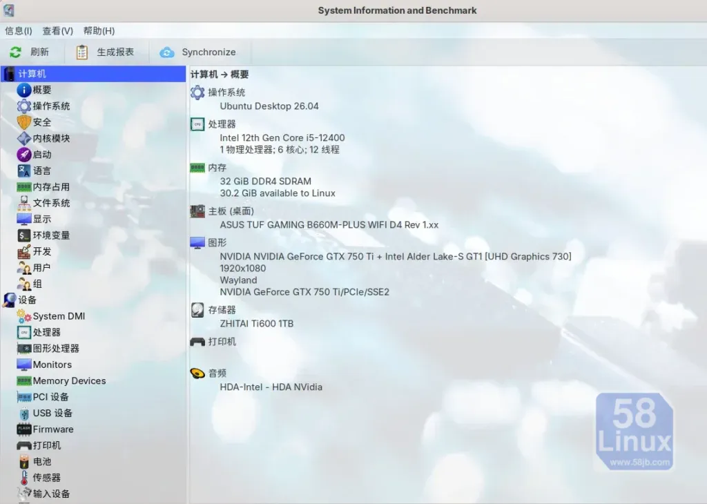The height and width of the screenshot is (504, 707).
Task: Click the 音频 speaker icon in summary
Action: click(x=197, y=374)
